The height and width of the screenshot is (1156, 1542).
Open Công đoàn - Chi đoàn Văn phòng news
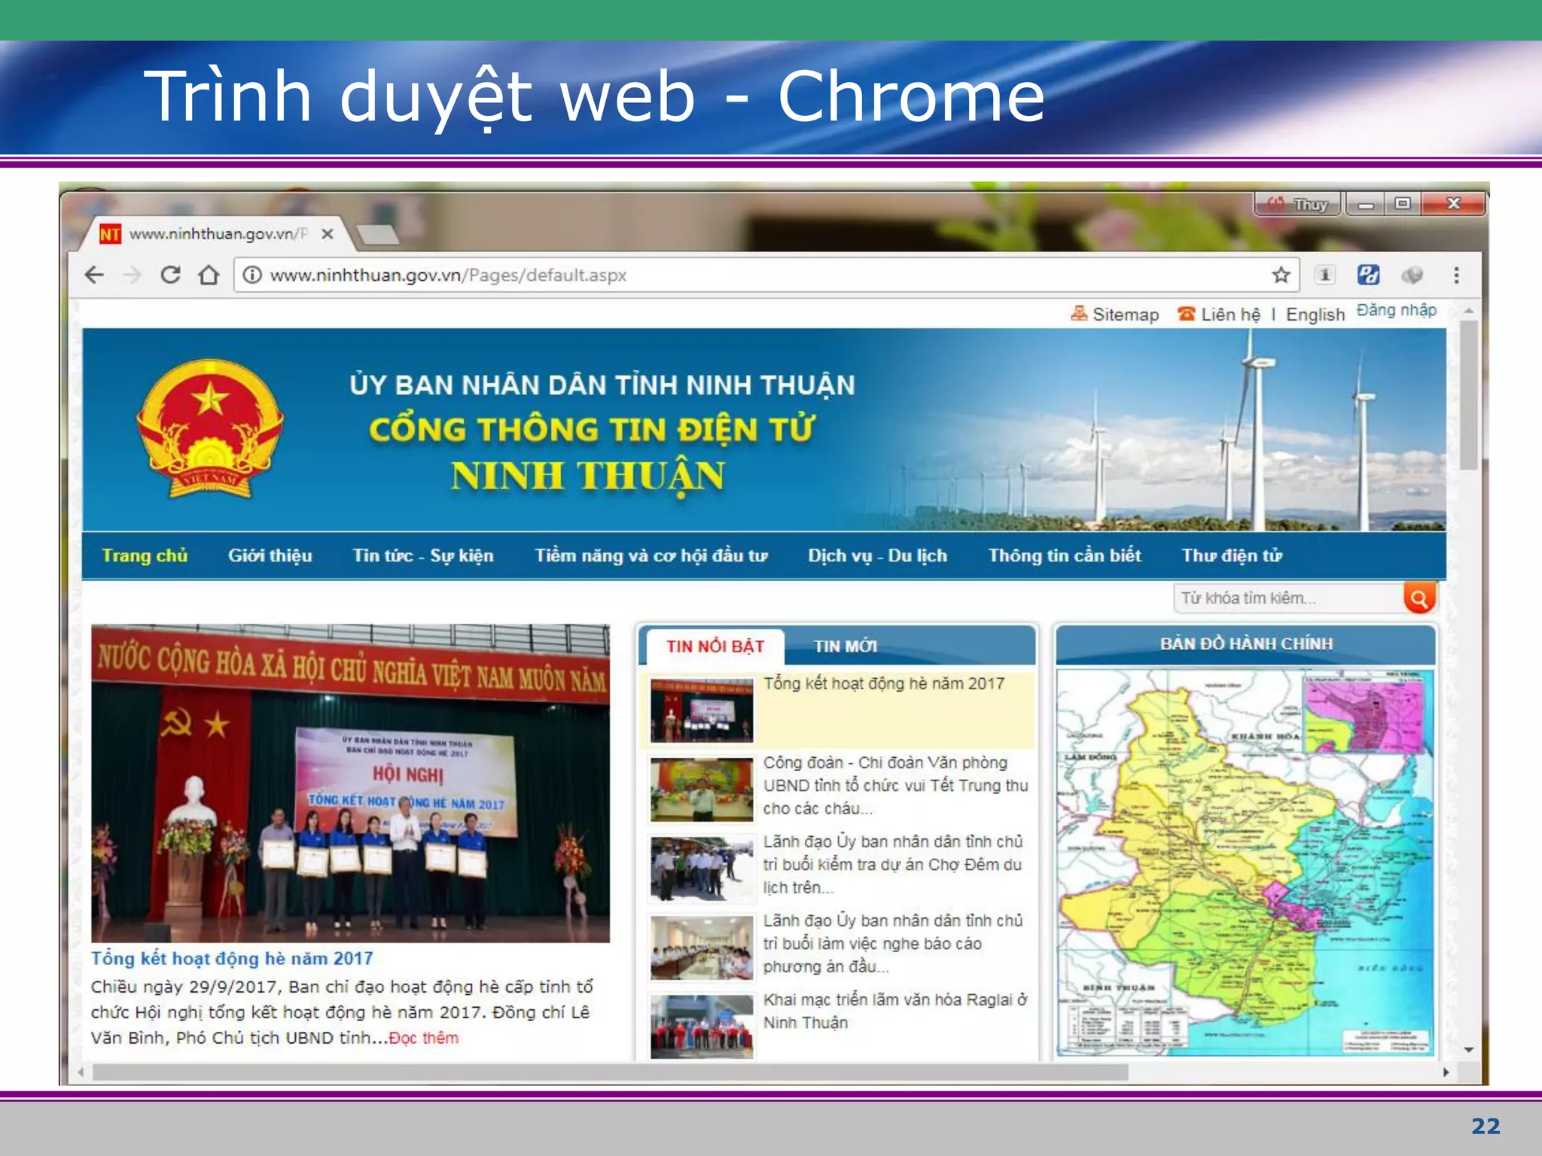click(895, 786)
